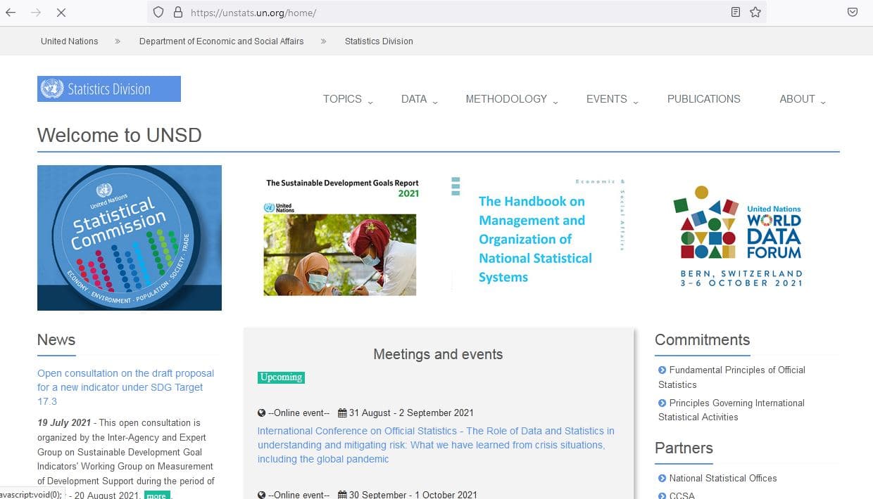Expand the DATA menu
The width and height of the screenshot is (873, 499).
pyautogui.click(x=420, y=99)
